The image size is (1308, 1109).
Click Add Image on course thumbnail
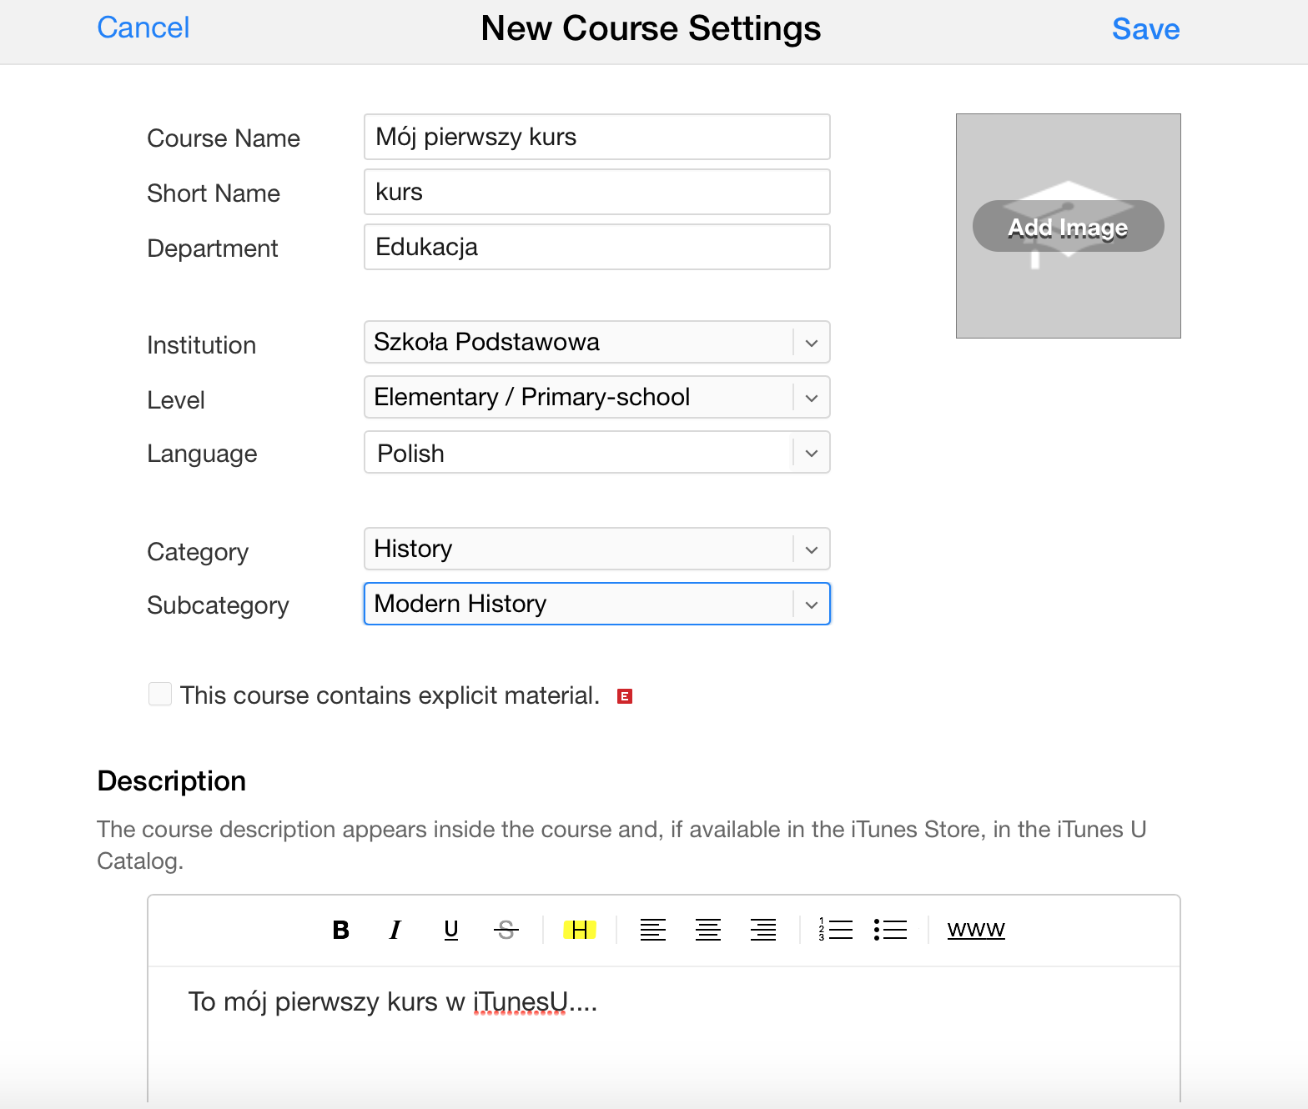tap(1068, 227)
